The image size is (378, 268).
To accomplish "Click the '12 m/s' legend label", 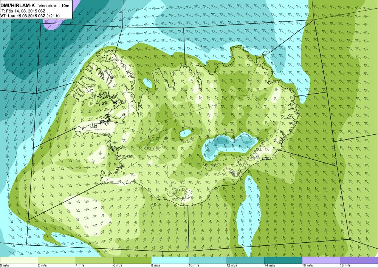I will (232, 266).
